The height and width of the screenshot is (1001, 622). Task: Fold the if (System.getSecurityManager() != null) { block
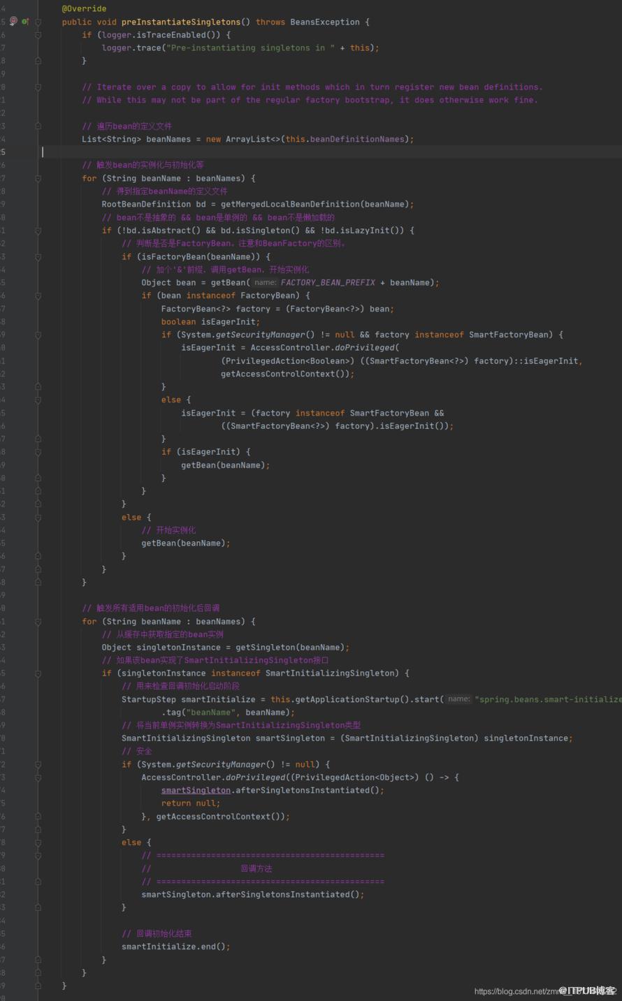click(38, 765)
